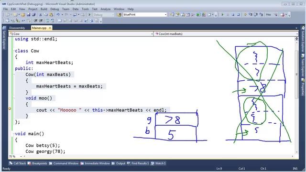This screenshot has height=172, width=306.
Task: Click the Copy icon in toolbar
Action: (46, 15)
